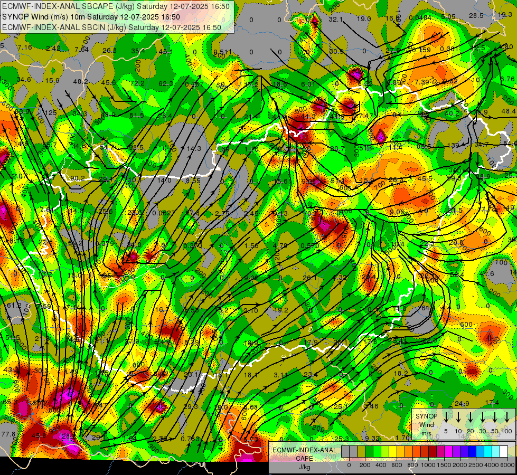Click the map value '28.5'
This screenshot has height=475, width=517.
pyautogui.click(x=476, y=16)
